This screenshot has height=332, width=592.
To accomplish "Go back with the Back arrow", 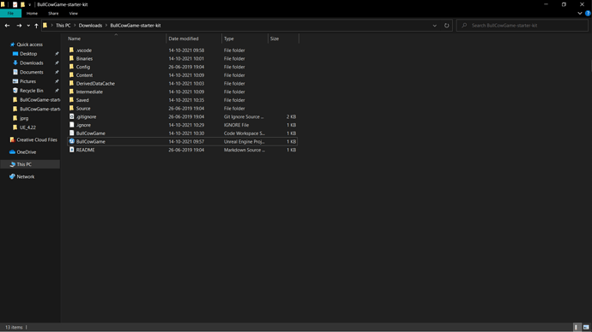I will point(7,26).
